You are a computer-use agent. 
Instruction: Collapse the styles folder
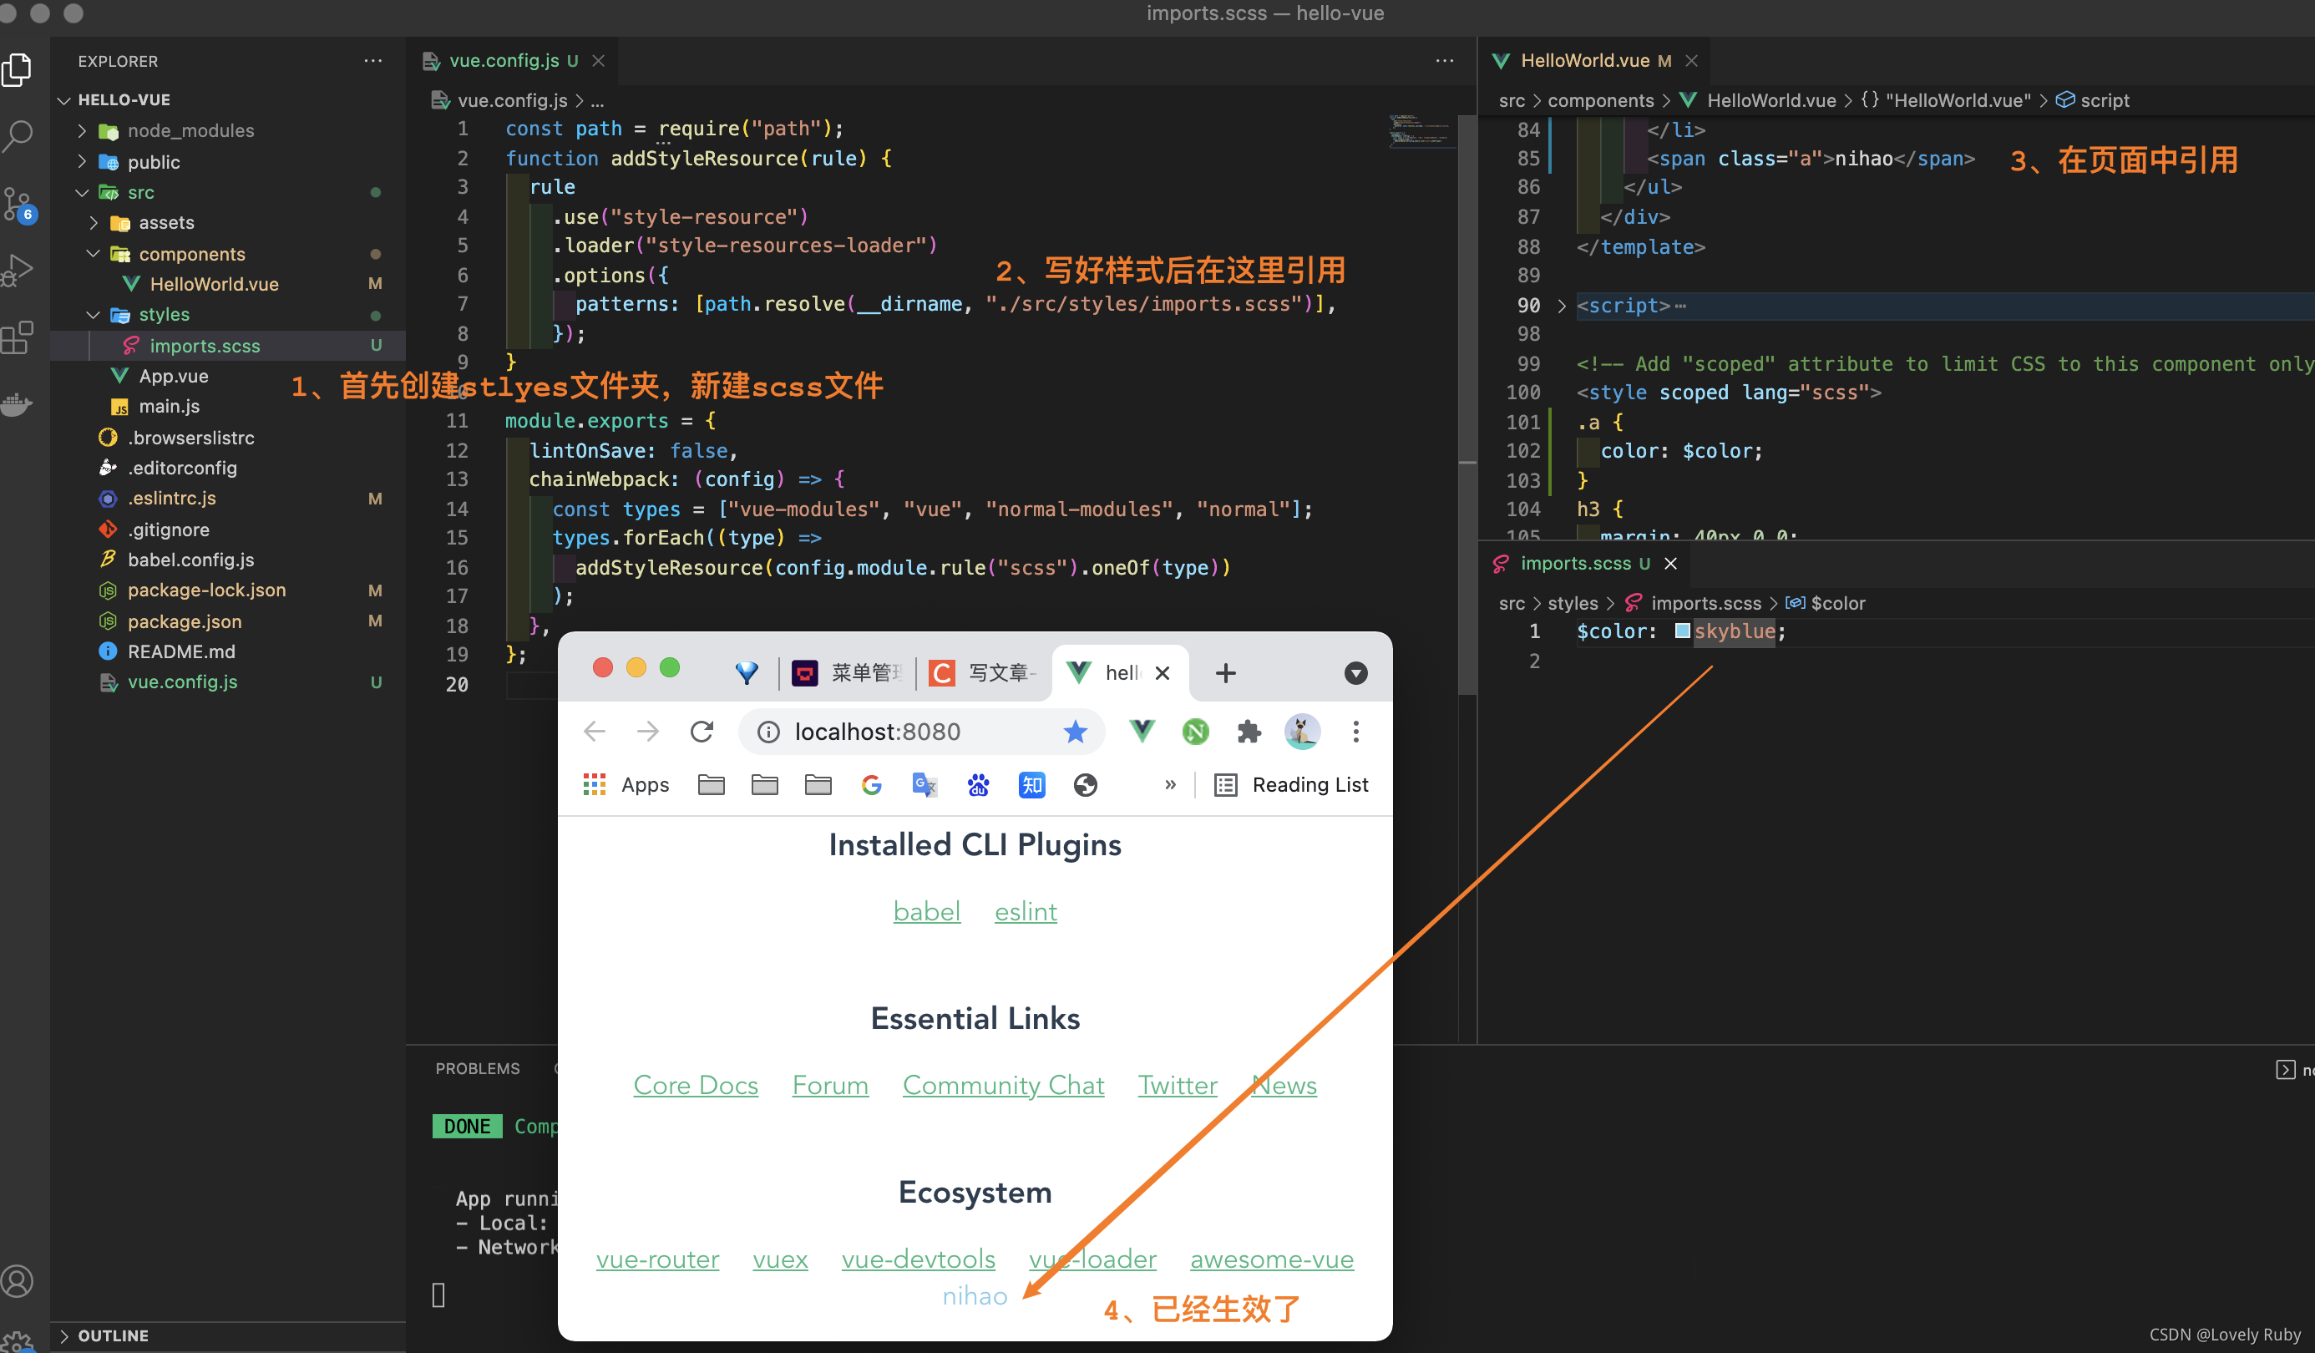pos(164,314)
